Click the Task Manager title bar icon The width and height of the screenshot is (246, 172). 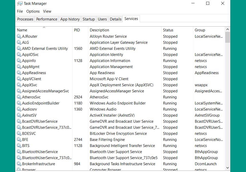[x=20, y=4]
